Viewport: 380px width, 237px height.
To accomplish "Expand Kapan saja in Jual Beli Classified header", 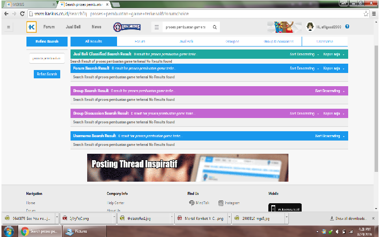I will [333, 54].
